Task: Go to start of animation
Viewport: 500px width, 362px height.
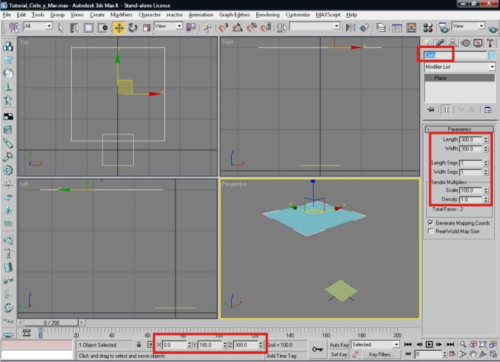Action: point(408,344)
